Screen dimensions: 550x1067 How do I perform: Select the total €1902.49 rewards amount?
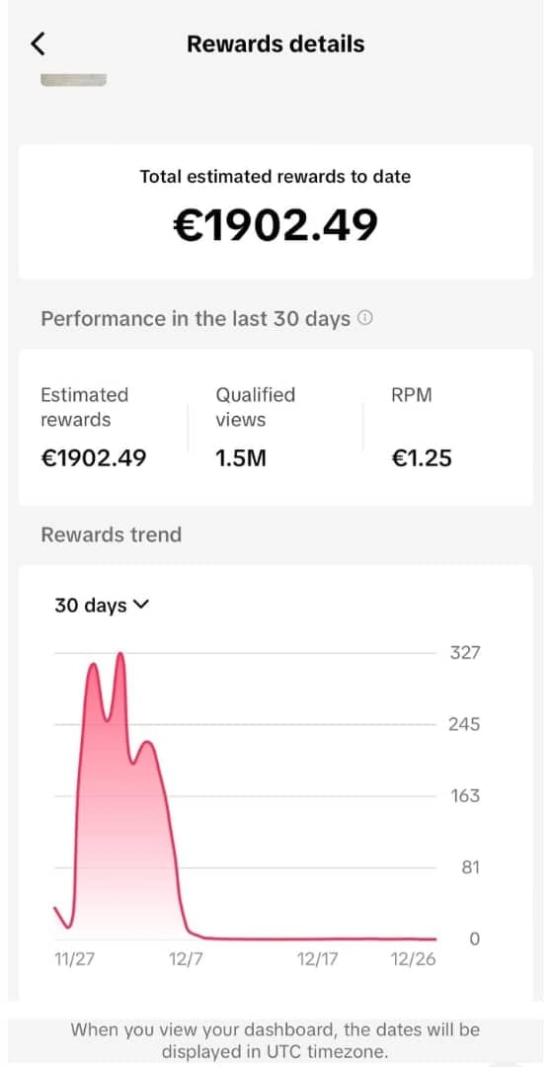(x=275, y=225)
